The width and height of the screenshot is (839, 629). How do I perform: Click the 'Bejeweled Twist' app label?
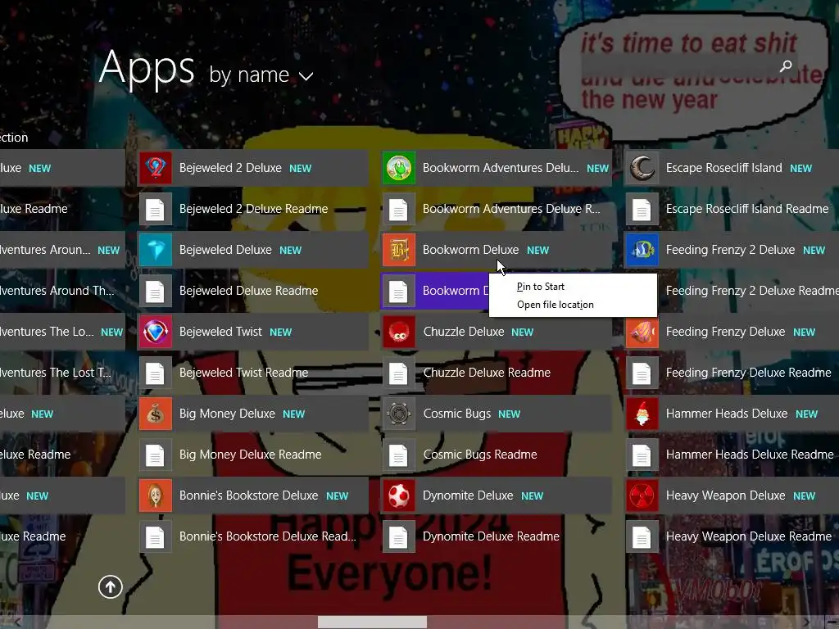(x=220, y=332)
